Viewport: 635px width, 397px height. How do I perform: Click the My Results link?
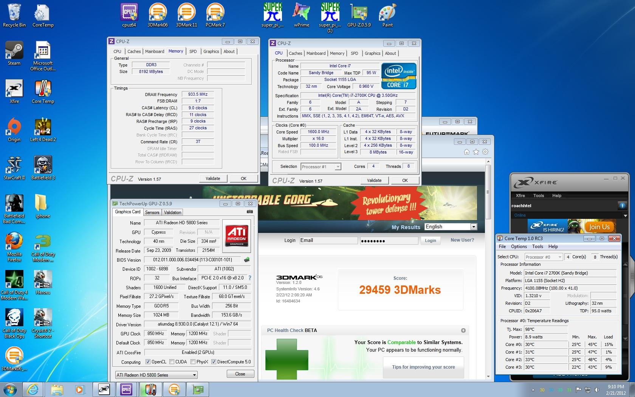pos(406,227)
